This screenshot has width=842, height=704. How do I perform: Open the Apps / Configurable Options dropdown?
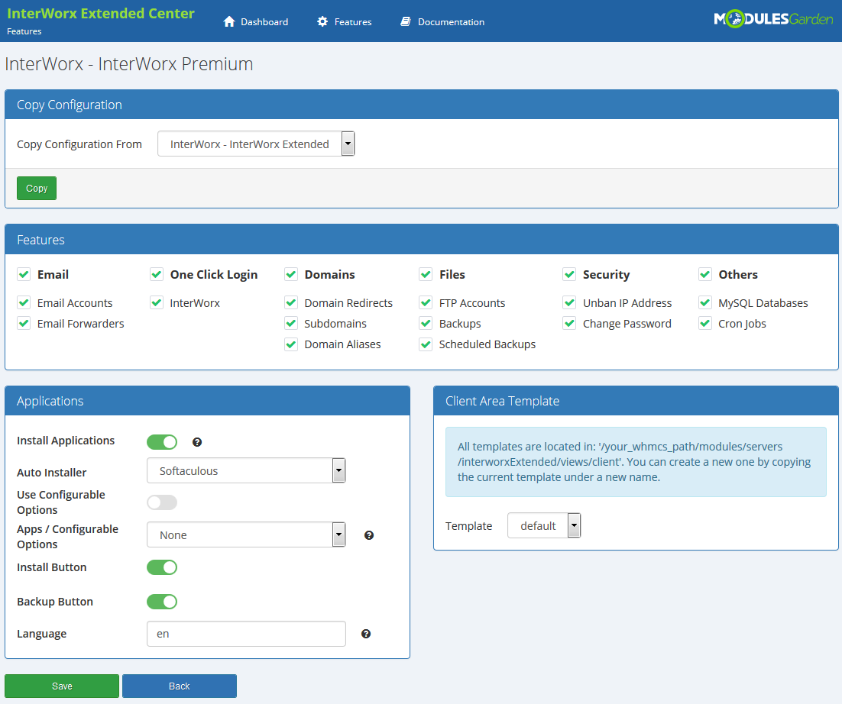(246, 535)
